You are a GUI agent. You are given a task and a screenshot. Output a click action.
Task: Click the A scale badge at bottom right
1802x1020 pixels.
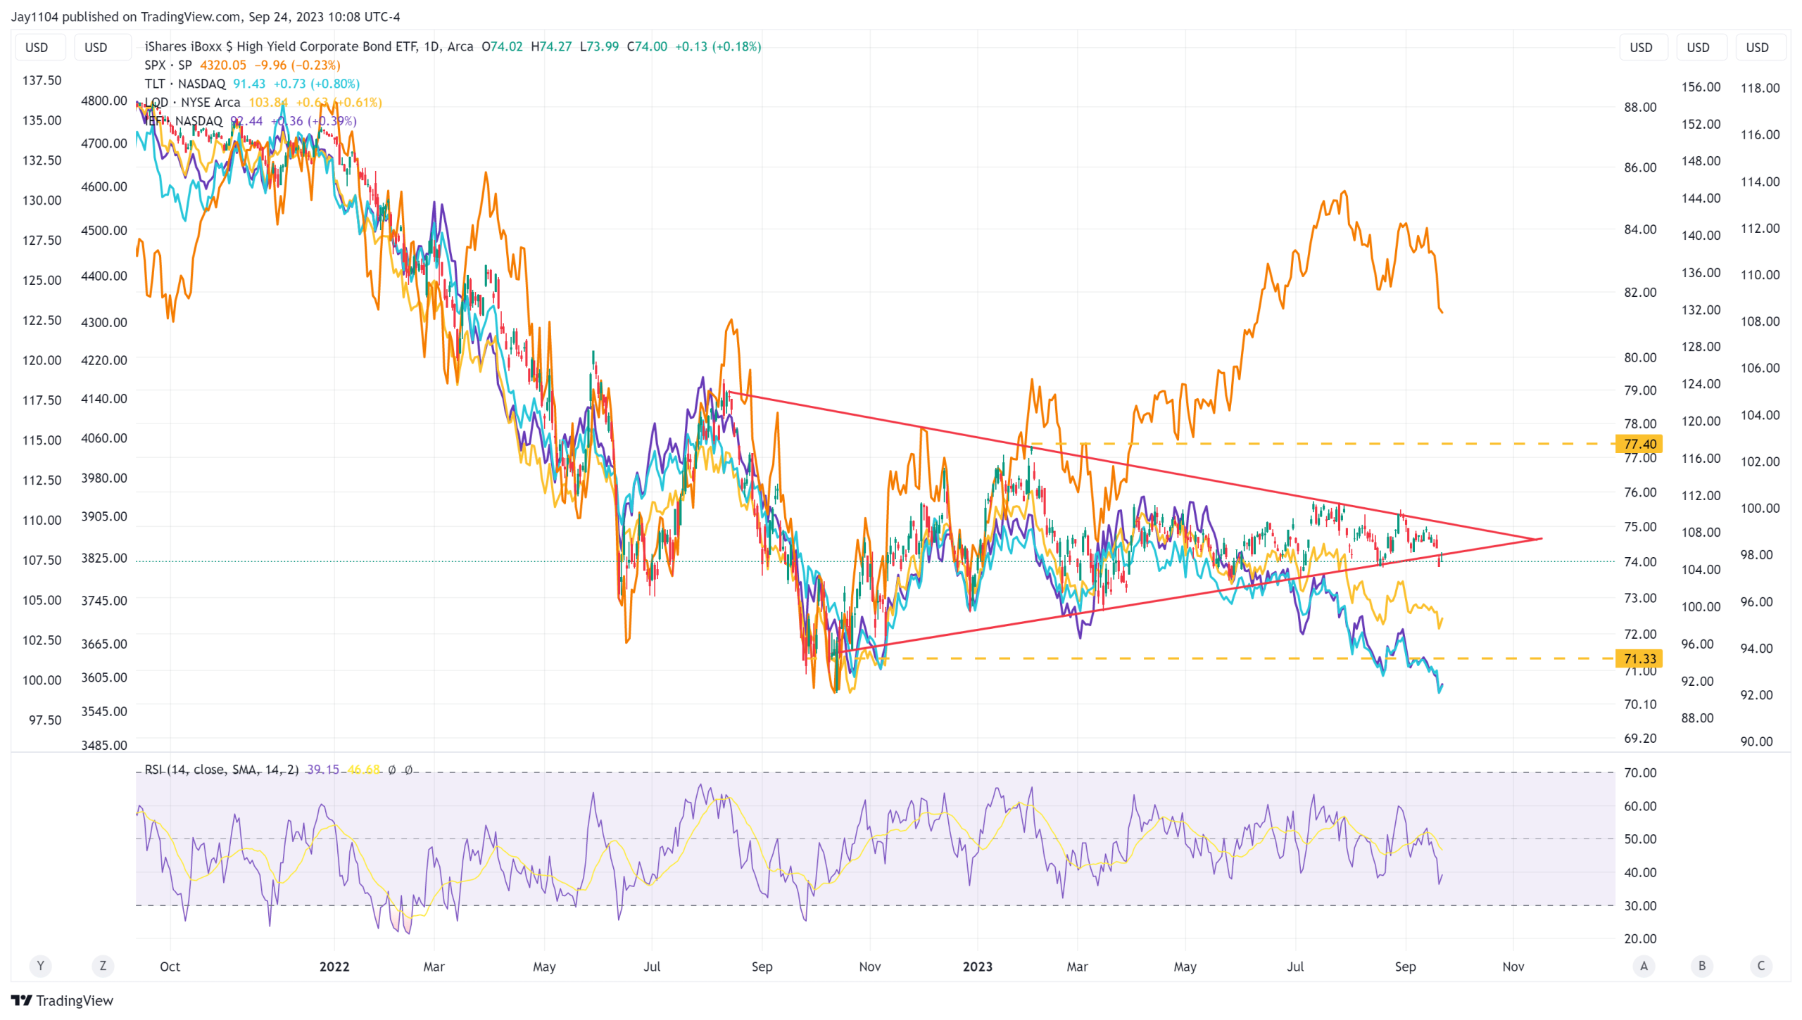click(x=1644, y=966)
